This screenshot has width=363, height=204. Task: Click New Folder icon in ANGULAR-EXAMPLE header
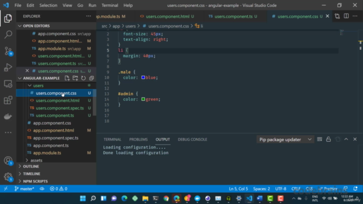[75, 78]
